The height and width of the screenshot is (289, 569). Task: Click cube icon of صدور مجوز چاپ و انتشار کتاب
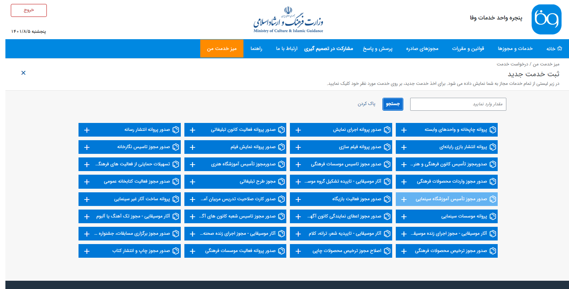pos(176,251)
